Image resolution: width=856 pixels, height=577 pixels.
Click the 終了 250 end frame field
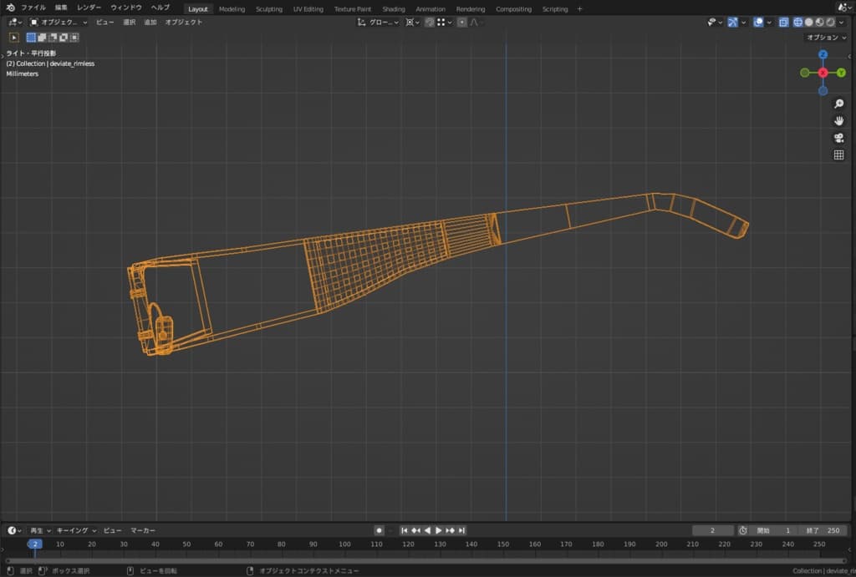(823, 530)
